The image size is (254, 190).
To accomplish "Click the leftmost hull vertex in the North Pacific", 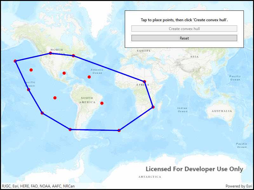I will [15, 60].
